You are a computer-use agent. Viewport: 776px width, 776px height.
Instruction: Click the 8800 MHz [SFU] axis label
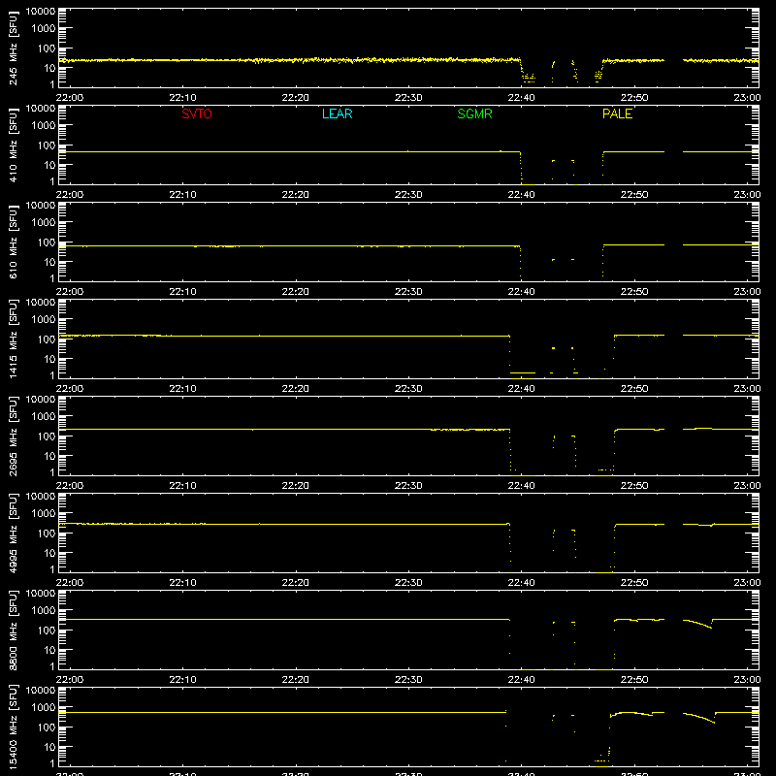[14, 630]
